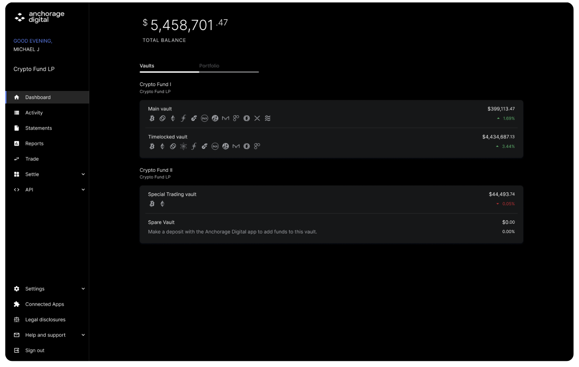This screenshot has width=579, height=367.
Task: Click the Reports chart icon
Action: pos(17,144)
